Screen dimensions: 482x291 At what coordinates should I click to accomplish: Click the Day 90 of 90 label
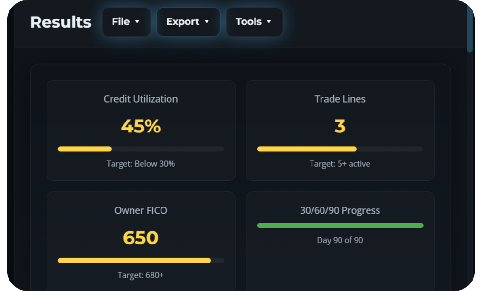pos(340,240)
